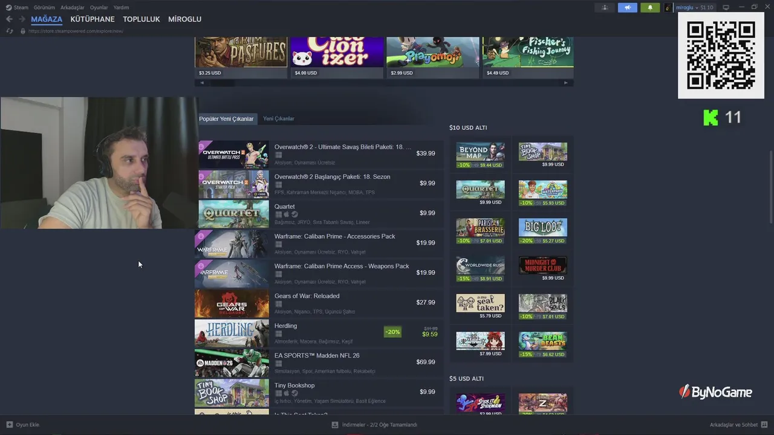Screen dimensions: 774x435
Task: Open the Big Loot thumbnail
Action: pyautogui.click(x=542, y=227)
